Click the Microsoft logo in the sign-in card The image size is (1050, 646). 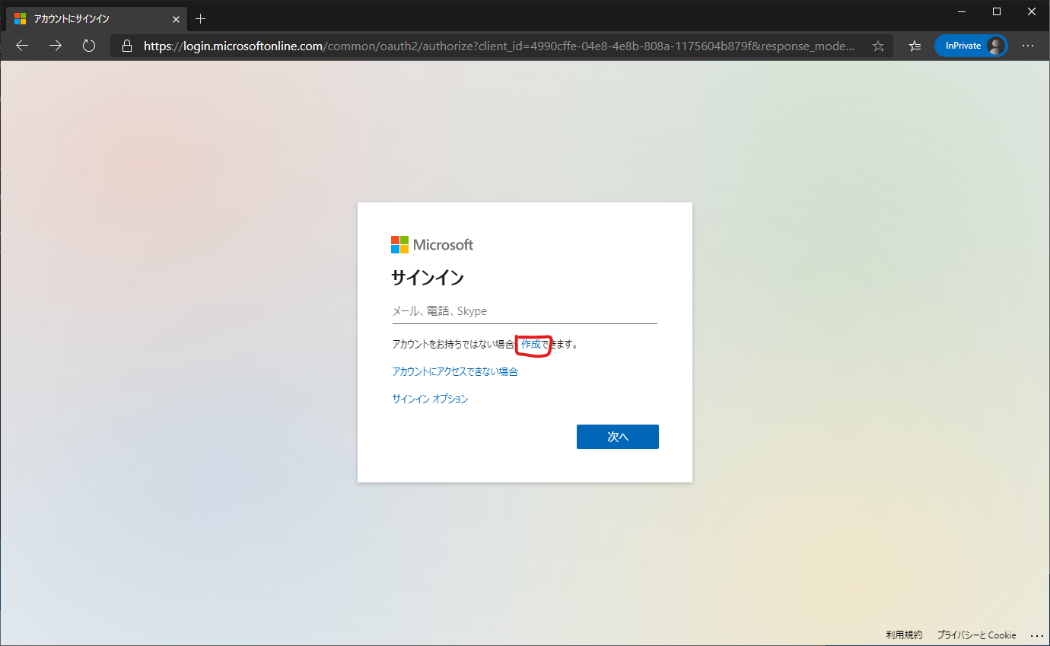tap(432, 244)
